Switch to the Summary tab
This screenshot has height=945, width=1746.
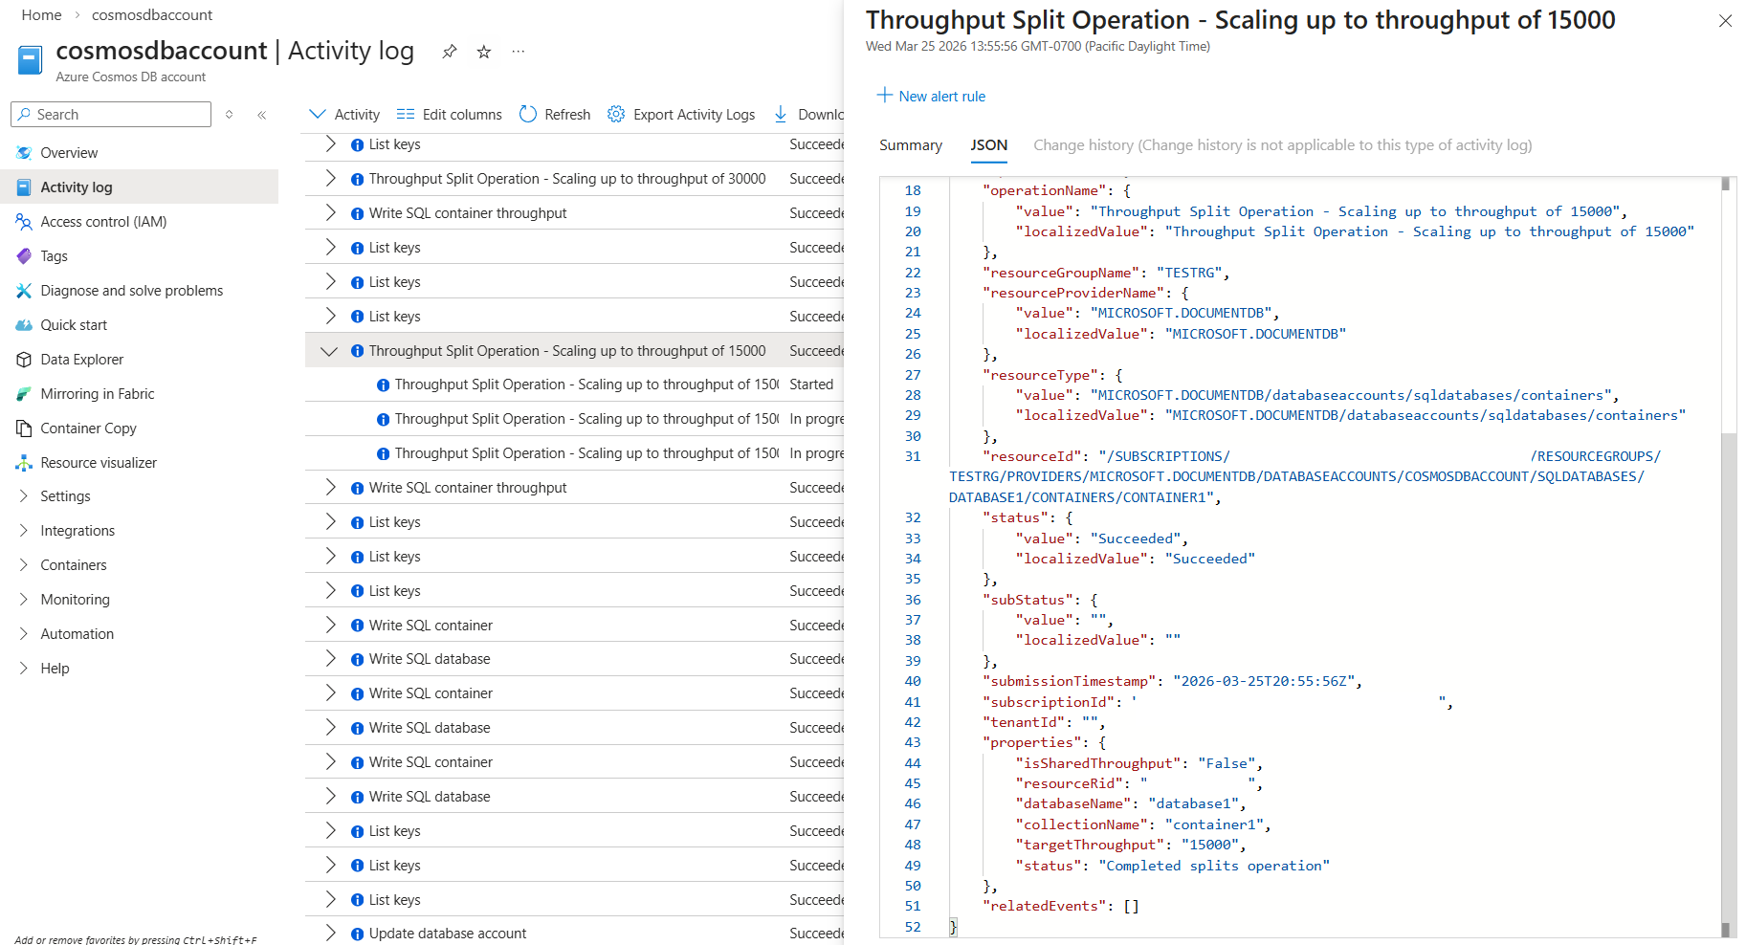pos(910,145)
